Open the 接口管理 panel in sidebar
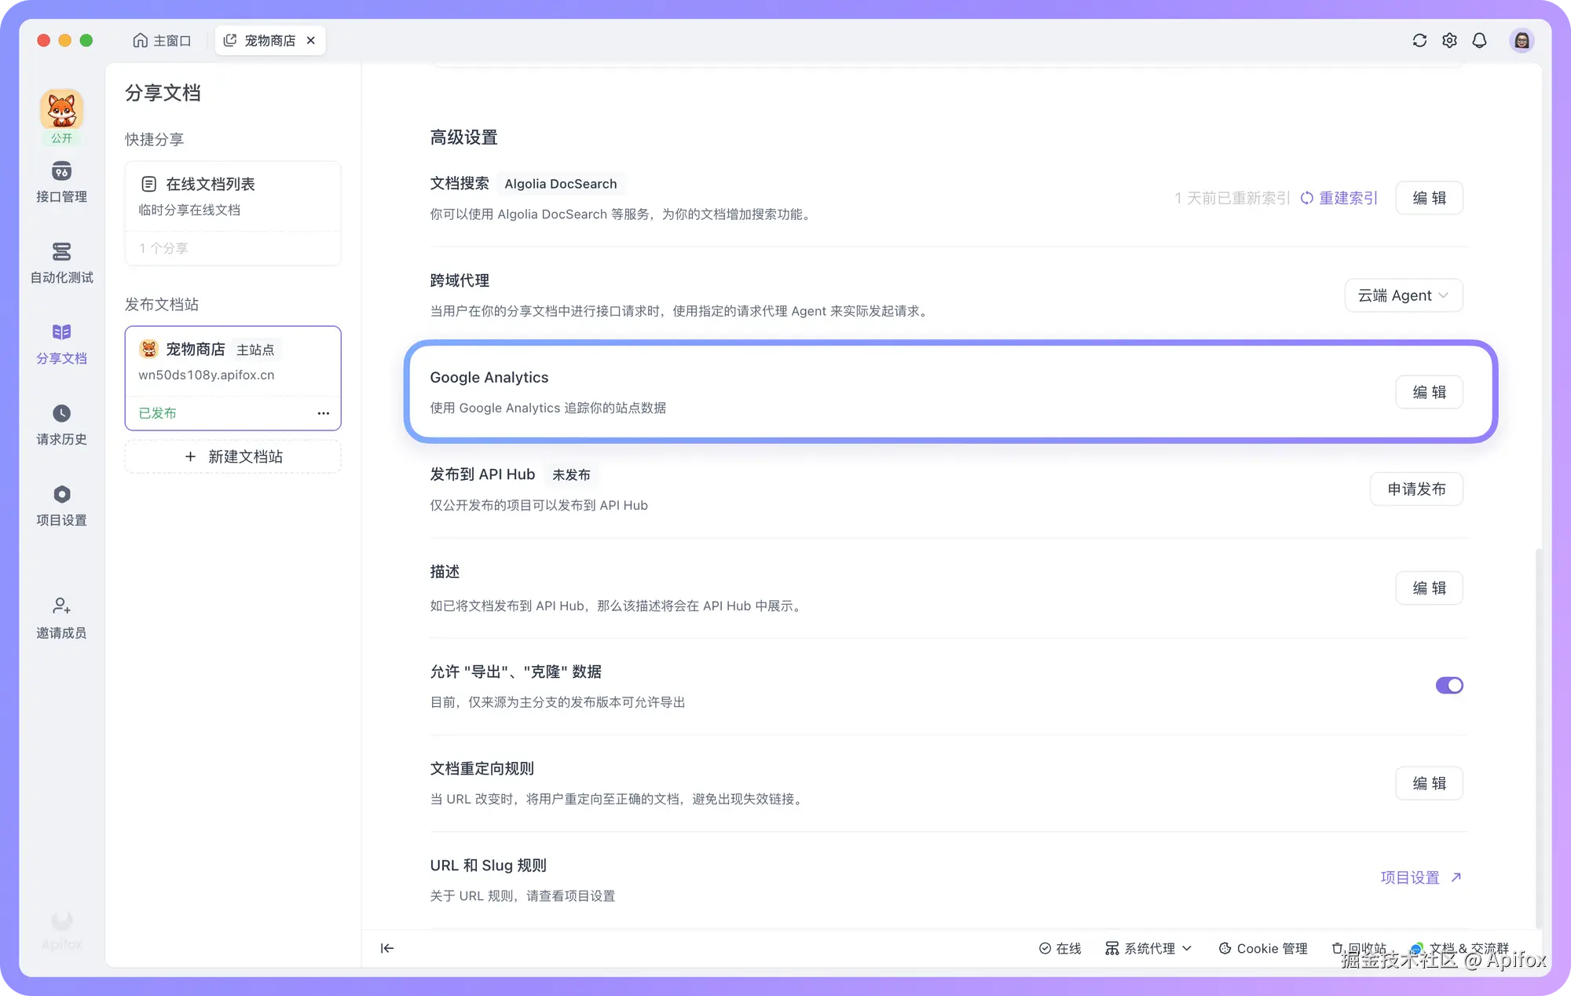 click(61, 184)
